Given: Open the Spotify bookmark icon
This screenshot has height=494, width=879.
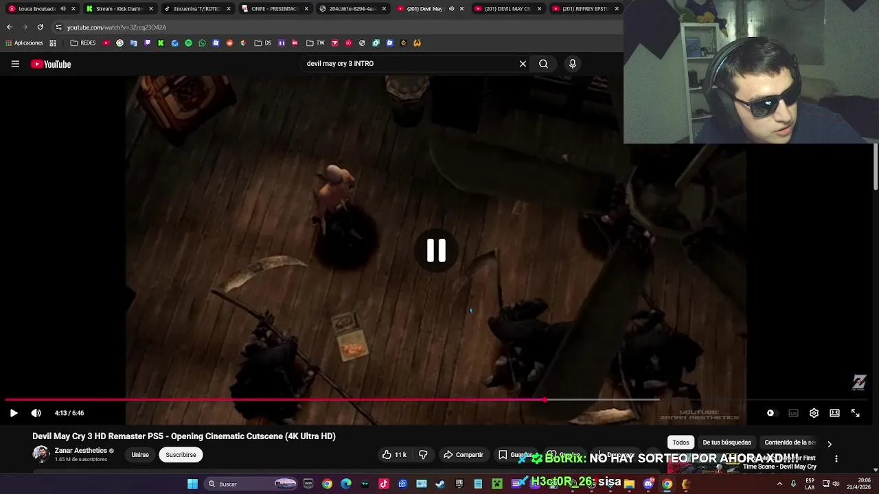Looking at the screenshot, I should (x=188, y=43).
